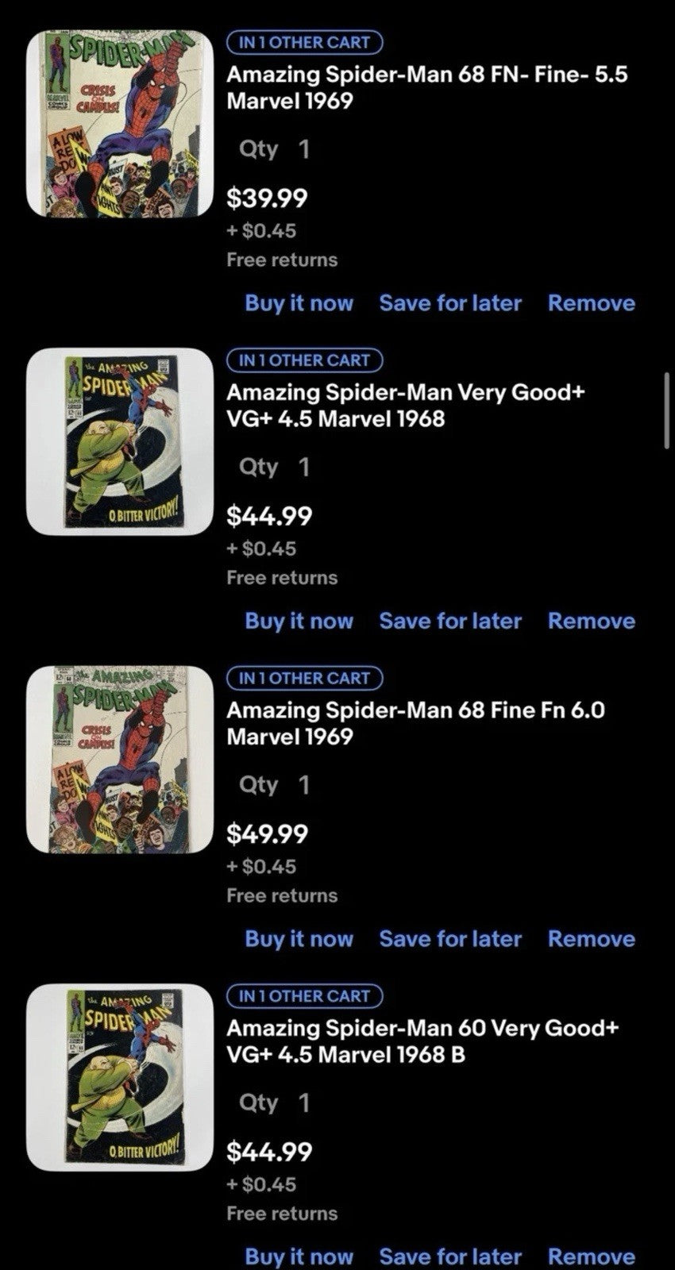Image resolution: width=675 pixels, height=1270 pixels.
Task: Remove the Very Good+ 1968 comic
Action: pos(591,621)
